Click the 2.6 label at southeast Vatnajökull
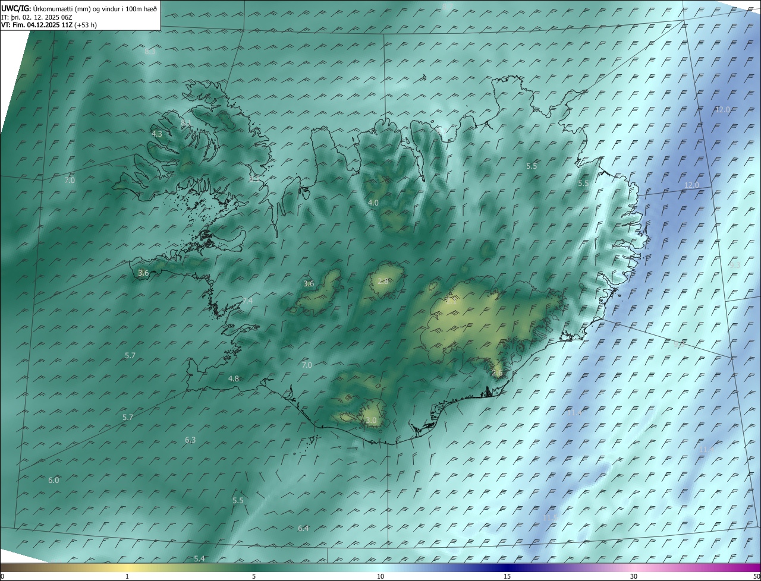761x581 pixels. [498, 373]
